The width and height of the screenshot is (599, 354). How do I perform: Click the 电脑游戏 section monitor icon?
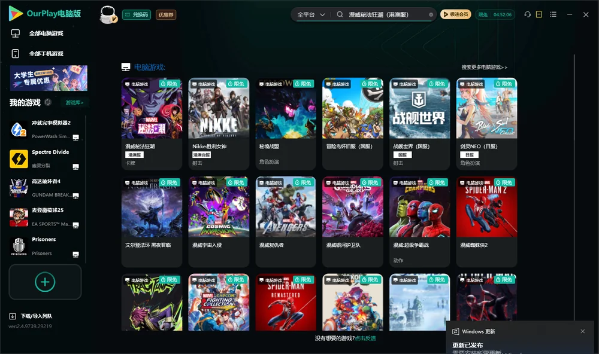pos(126,67)
